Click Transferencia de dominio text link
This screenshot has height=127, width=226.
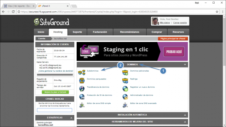click(x=98, y=87)
